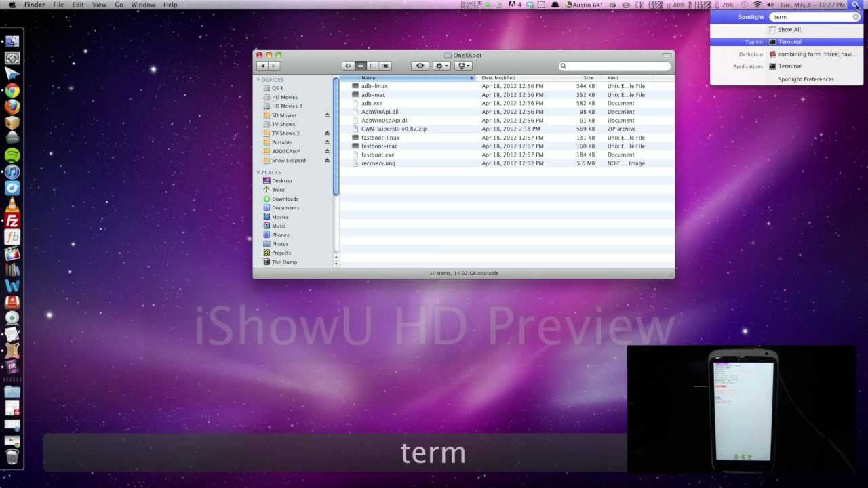
Task: Switch Finder to list view
Action: 361,66
